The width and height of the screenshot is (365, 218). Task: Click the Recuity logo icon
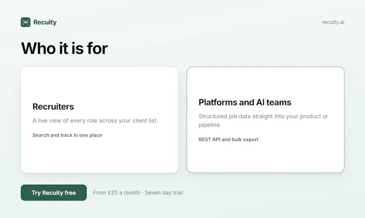coord(26,22)
